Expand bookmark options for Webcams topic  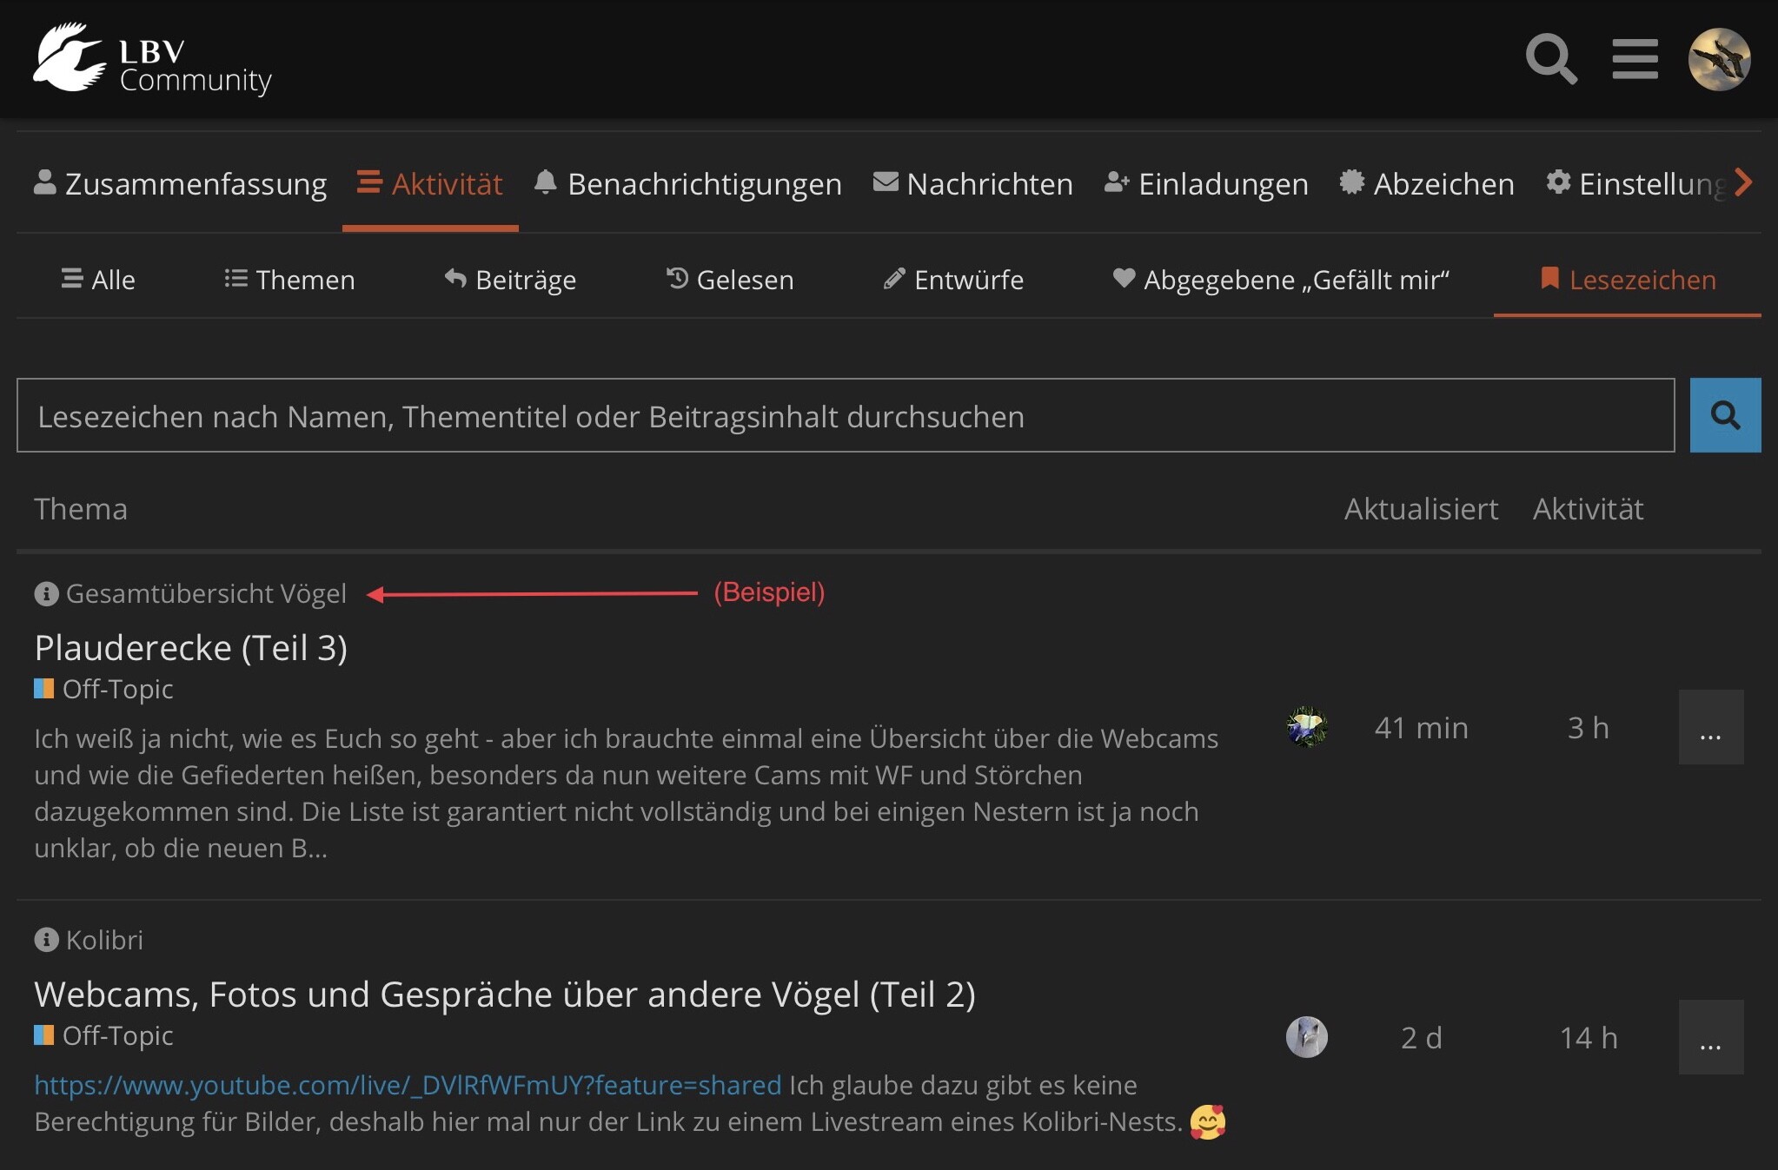pyautogui.click(x=1710, y=1037)
